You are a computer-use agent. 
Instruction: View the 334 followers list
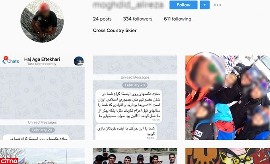point(138,19)
